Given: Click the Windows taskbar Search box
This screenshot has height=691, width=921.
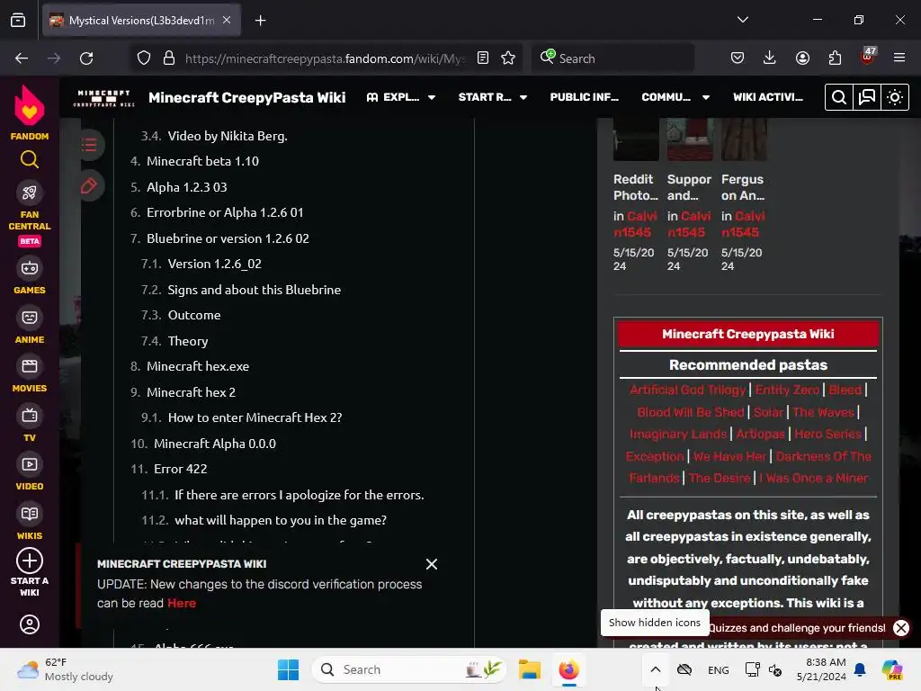Looking at the screenshot, I should [409, 669].
